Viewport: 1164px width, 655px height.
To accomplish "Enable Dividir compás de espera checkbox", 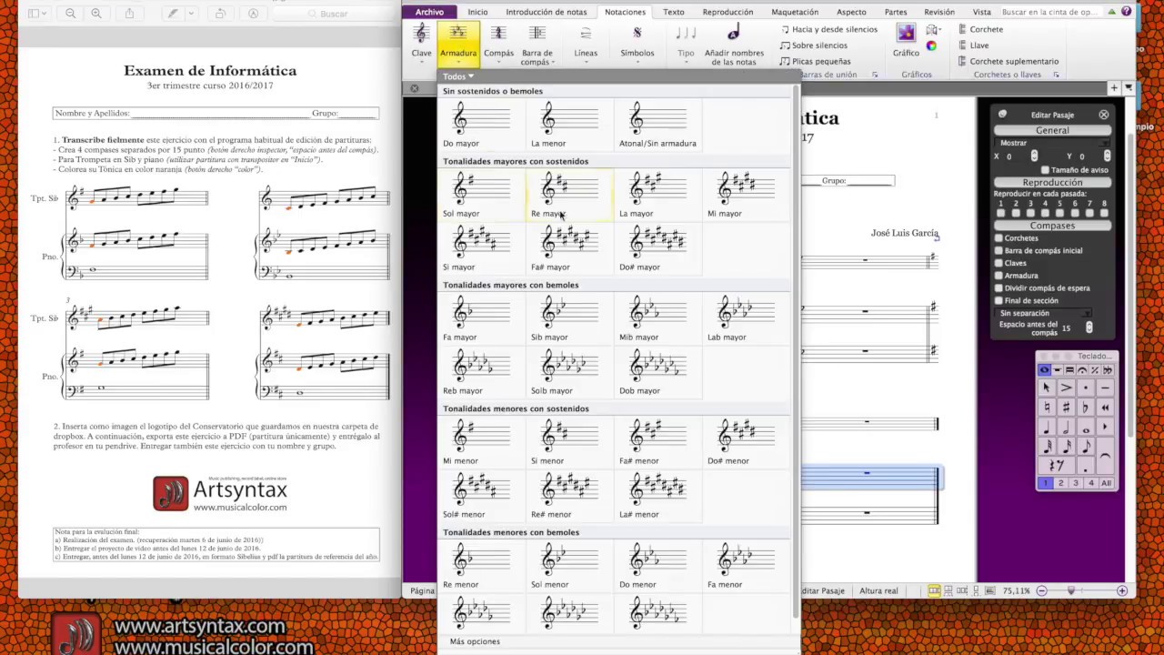I will point(998,288).
